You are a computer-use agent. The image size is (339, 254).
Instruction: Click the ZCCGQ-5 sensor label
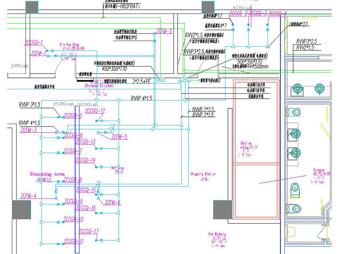tap(72, 116)
